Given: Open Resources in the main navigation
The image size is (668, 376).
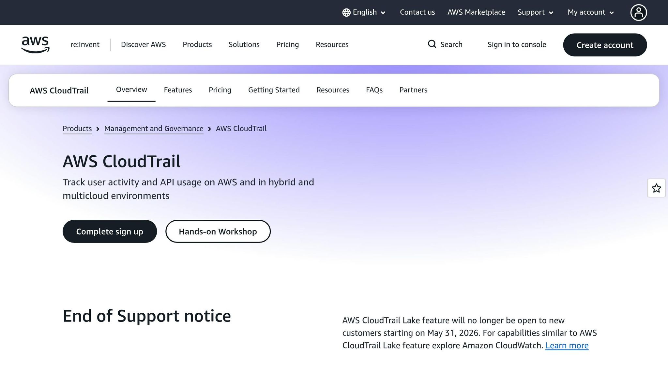Looking at the screenshot, I should (x=332, y=45).
